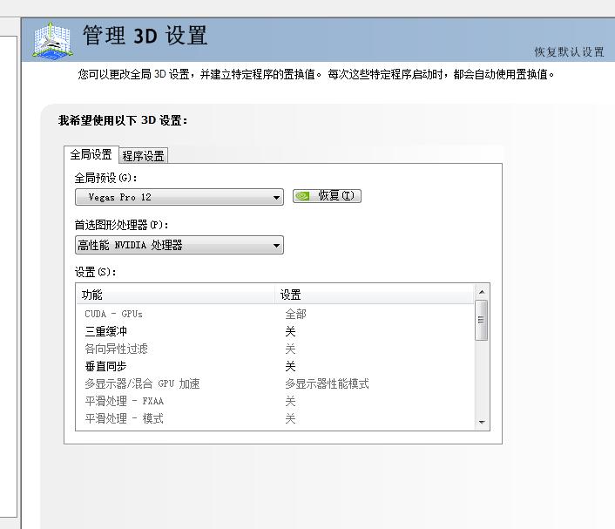Select the 各向异性过滤 row
Image resolution: width=615 pixels, height=529 pixels.
tap(275, 349)
